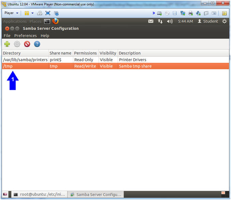Open the Help menu

[45, 35]
